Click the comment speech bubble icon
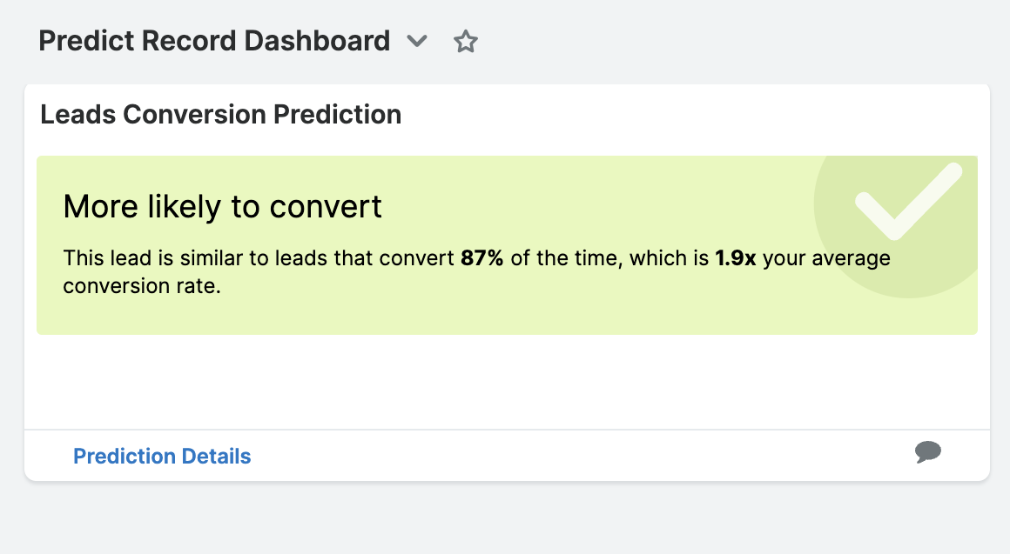 [x=928, y=451]
